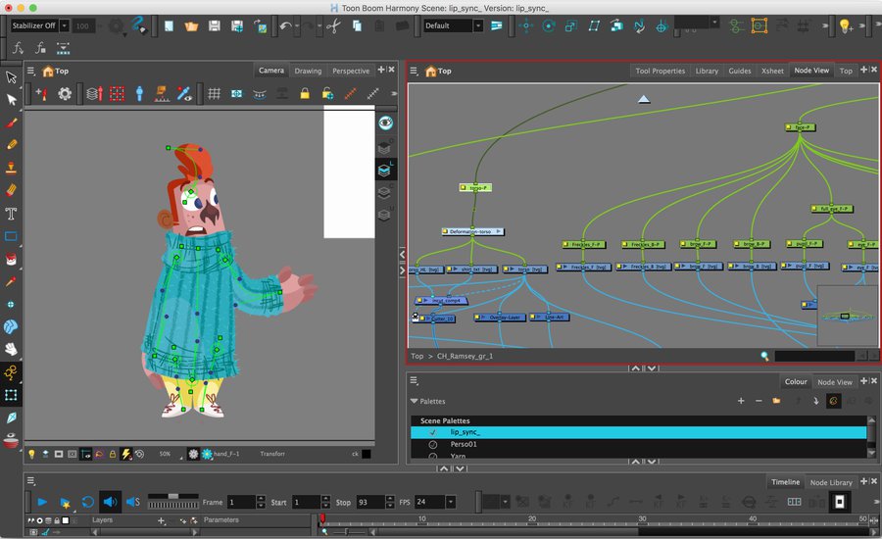Viewport: 882px width, 539px height.
Task: Click the add palette plus button
Action: 741,401
